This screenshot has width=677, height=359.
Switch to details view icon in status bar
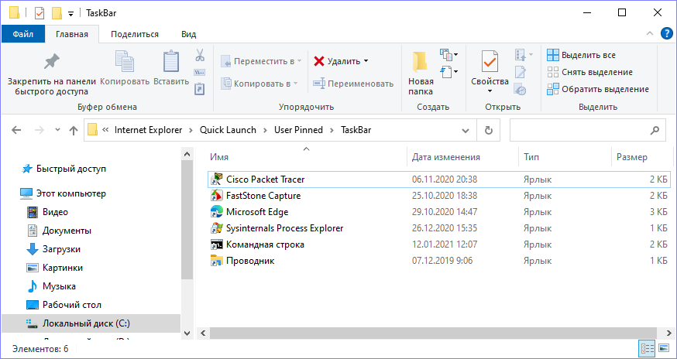coord(648,348)
